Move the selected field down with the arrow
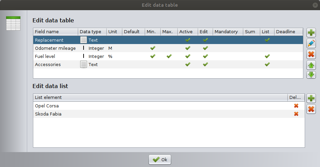 click(311, 74)
